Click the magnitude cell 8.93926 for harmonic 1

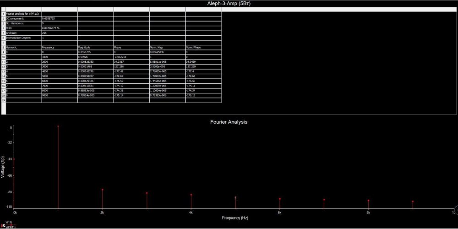point(95,57)
